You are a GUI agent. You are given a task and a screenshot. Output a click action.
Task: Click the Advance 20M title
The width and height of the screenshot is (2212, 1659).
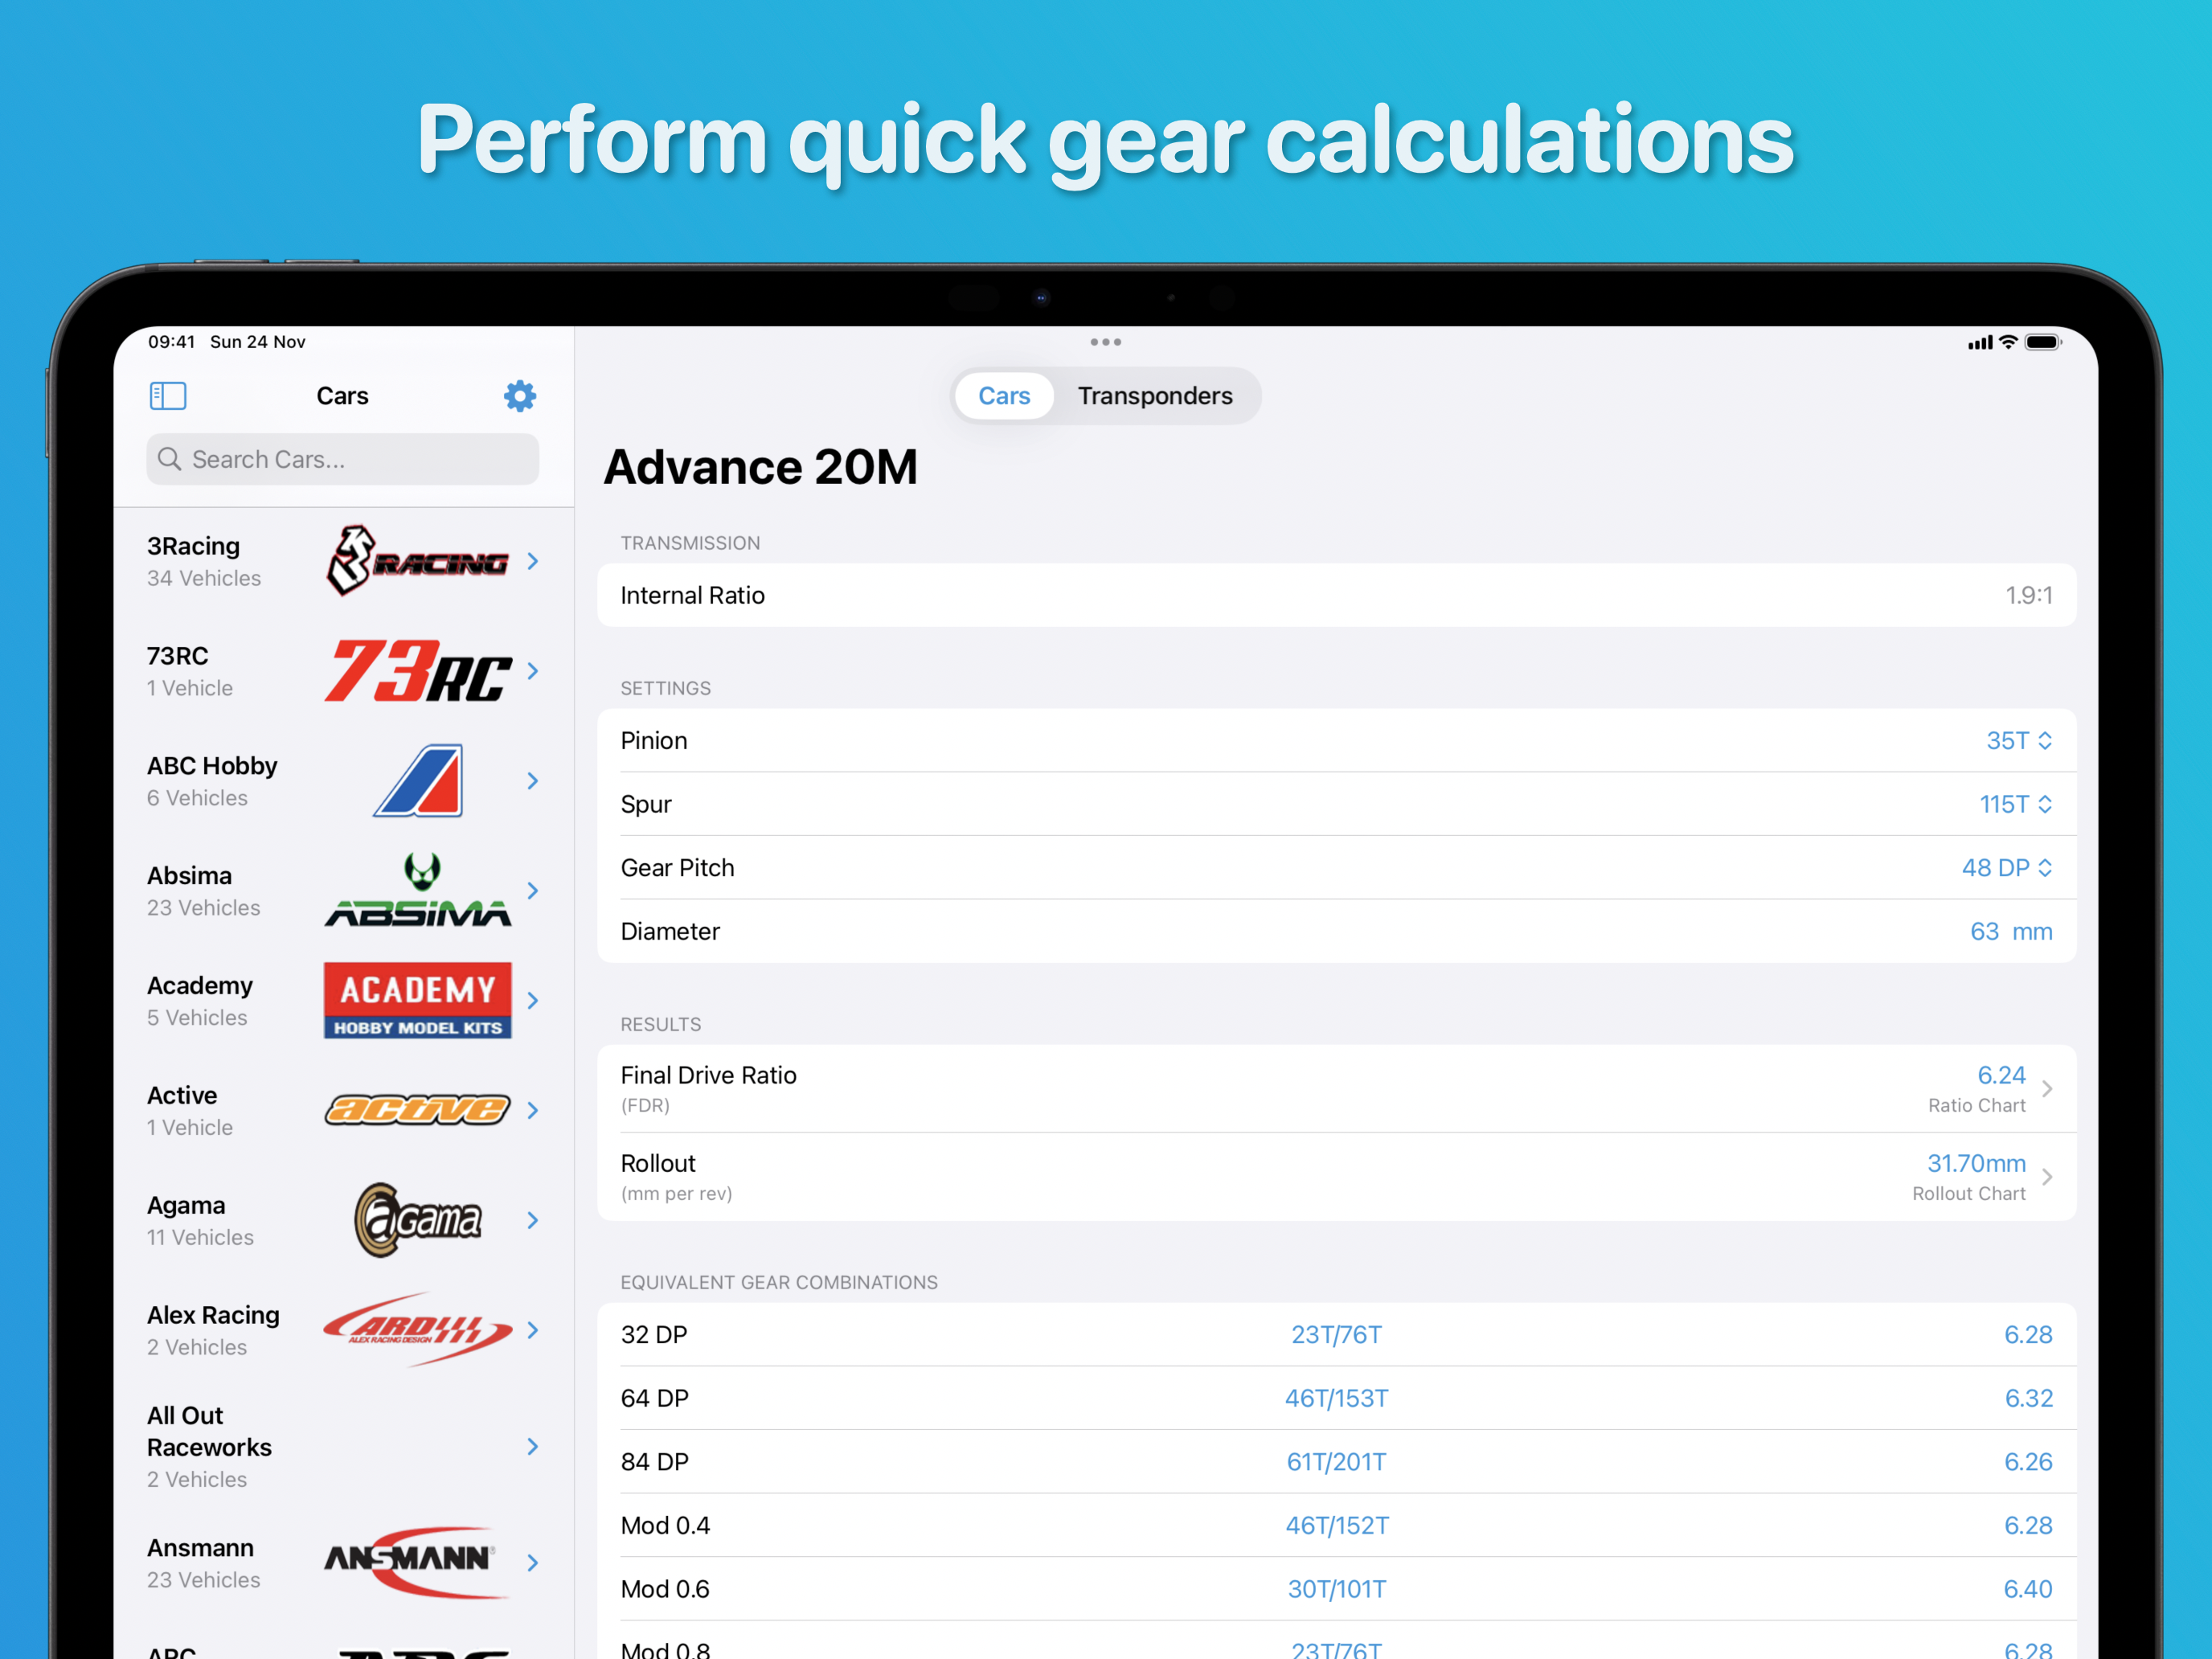pyautogui.click(x=760, y=468)
